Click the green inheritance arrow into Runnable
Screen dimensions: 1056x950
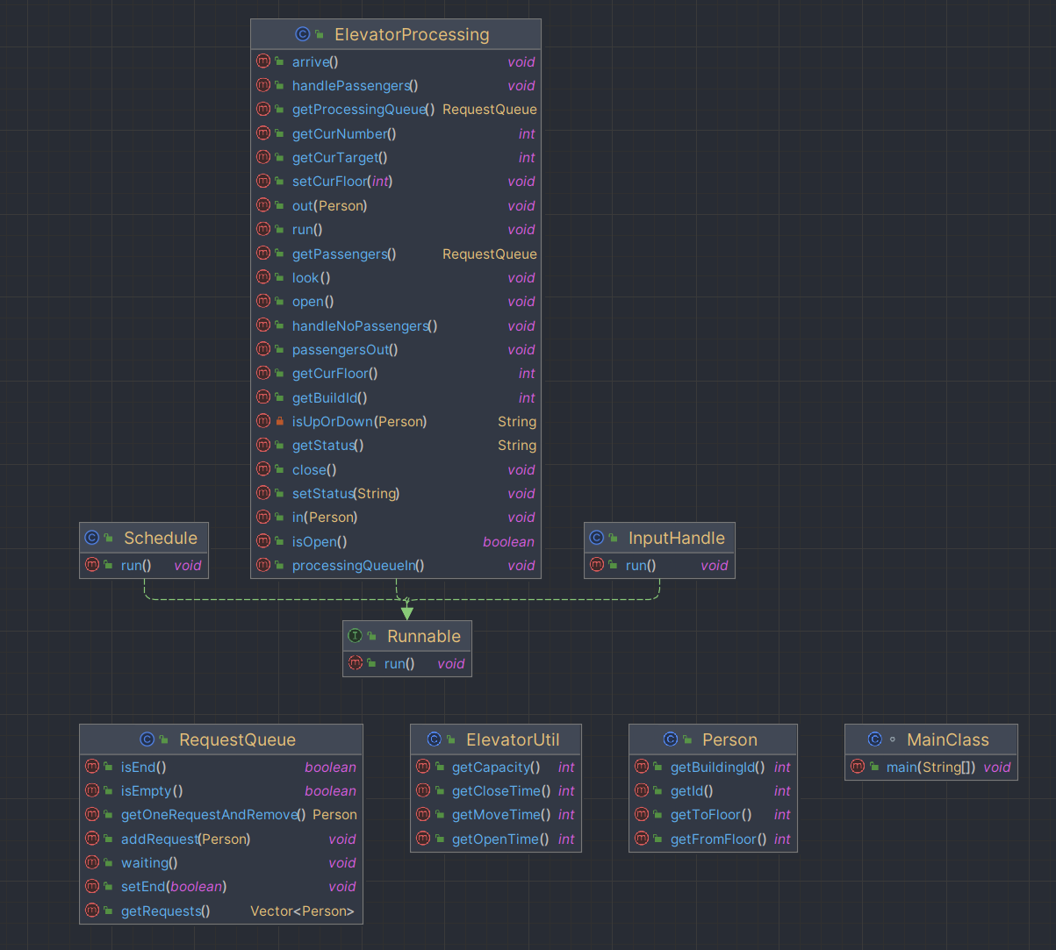click(x=406, y=612)
